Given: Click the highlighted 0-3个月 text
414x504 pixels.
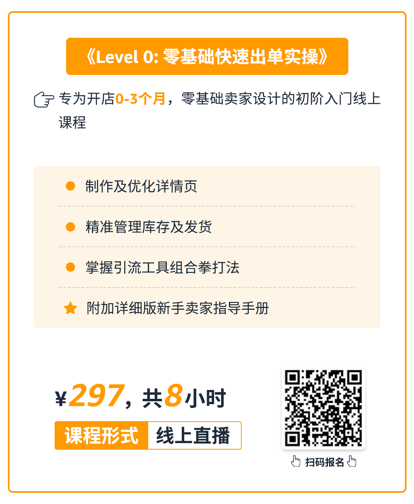Looking at the screenshot, I should click(x=140, y=99).
